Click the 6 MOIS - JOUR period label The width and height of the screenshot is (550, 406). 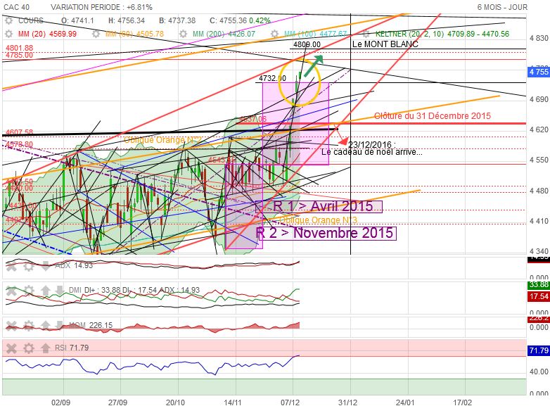(502, 7)
